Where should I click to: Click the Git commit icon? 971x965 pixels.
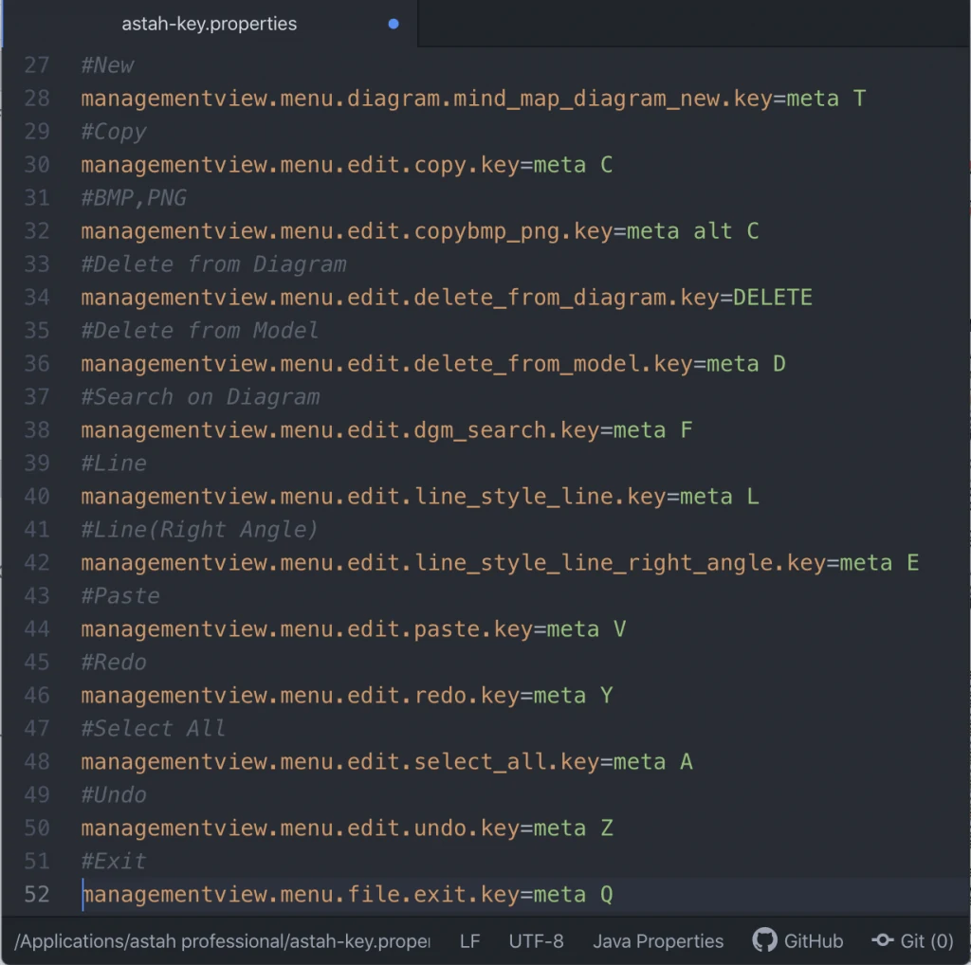pos(883,940)
